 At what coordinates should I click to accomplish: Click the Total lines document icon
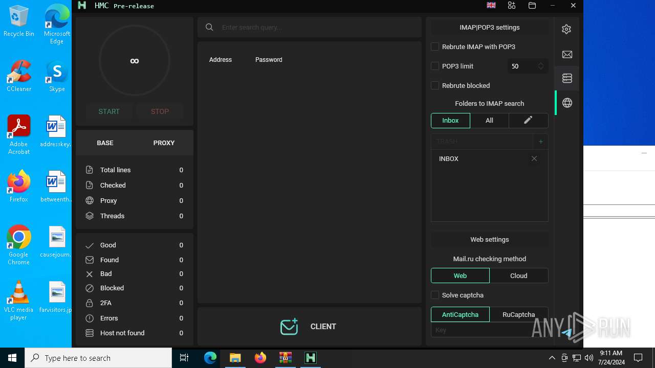[x=90, y=170]
